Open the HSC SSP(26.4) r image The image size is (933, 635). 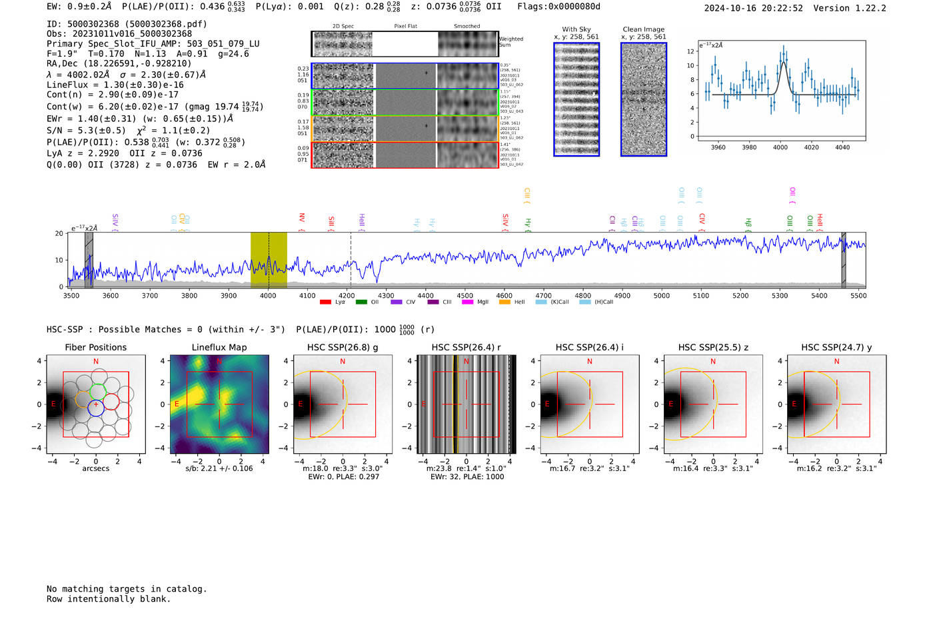(467, 404)
